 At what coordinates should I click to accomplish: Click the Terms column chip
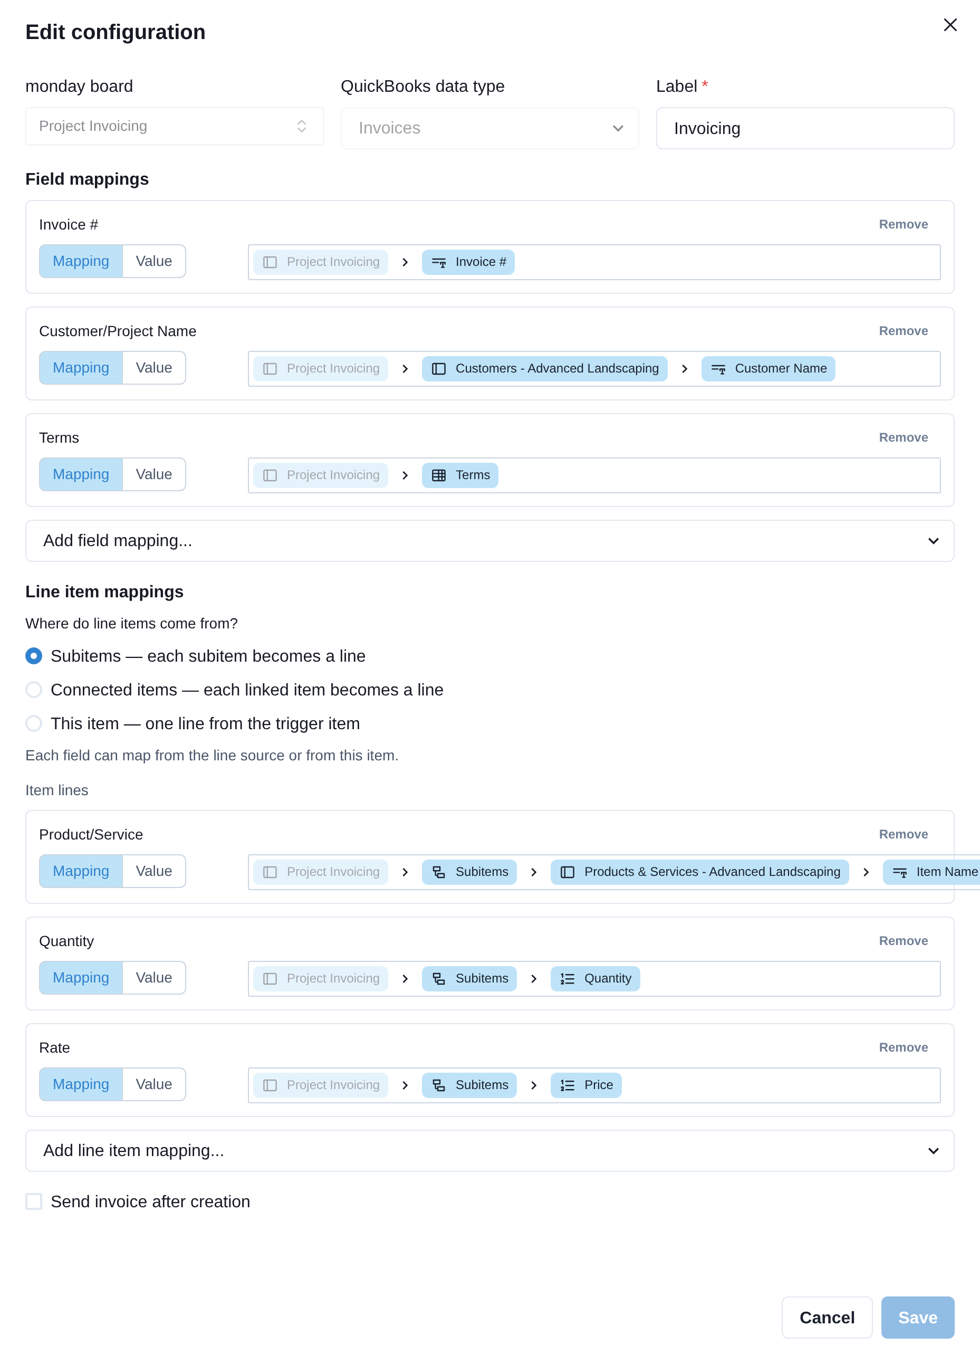tap(460, 475)
